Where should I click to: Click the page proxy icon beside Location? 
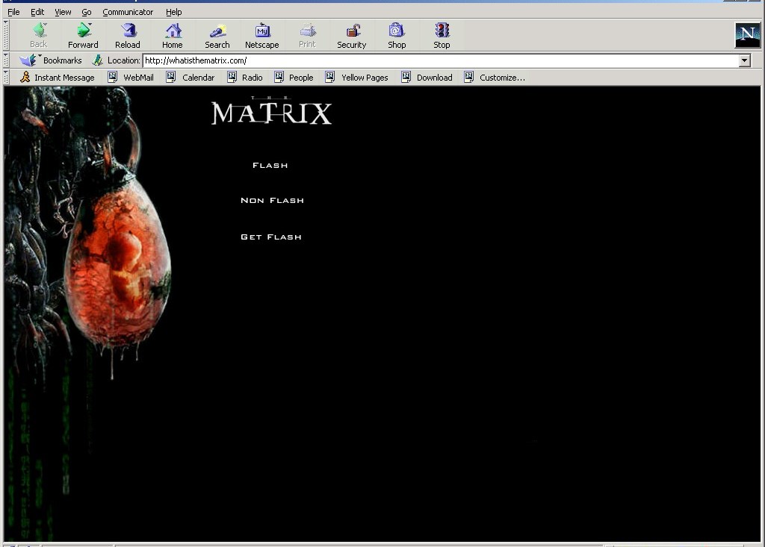tap(98, 60)
